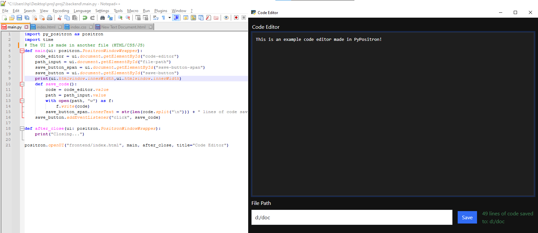Switch to the index.css tab
Viewport: 538px width, 233px height.
pyautogui.click(x=78, y=27)
